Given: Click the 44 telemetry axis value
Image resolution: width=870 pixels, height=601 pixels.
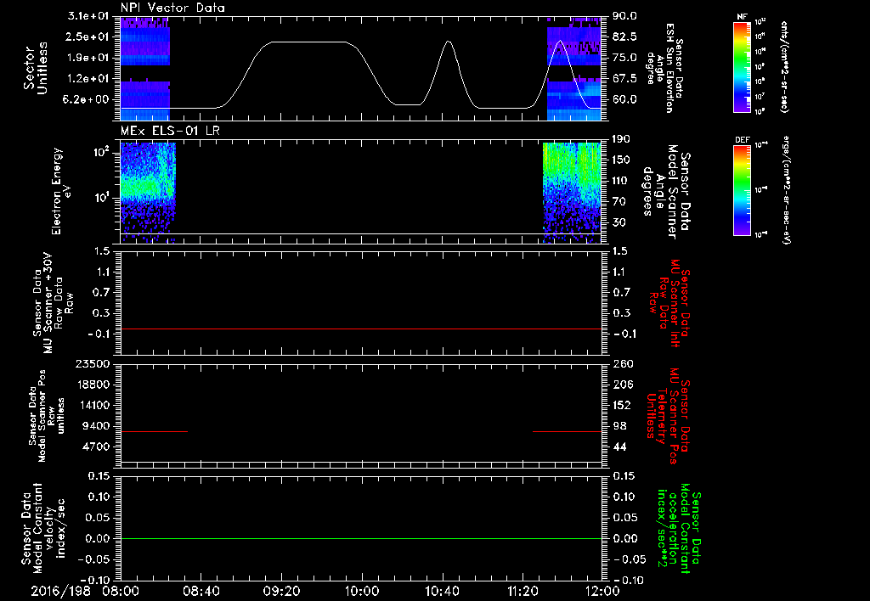Looking at the screenshot, I should click(x=619, y=447).
